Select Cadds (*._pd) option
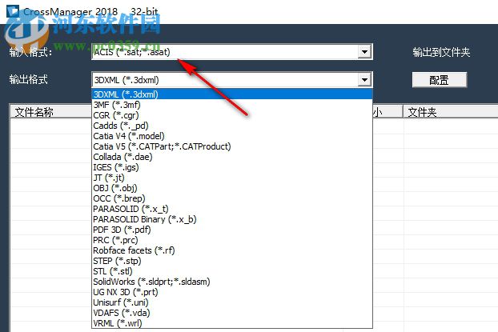 click(232, 126)
